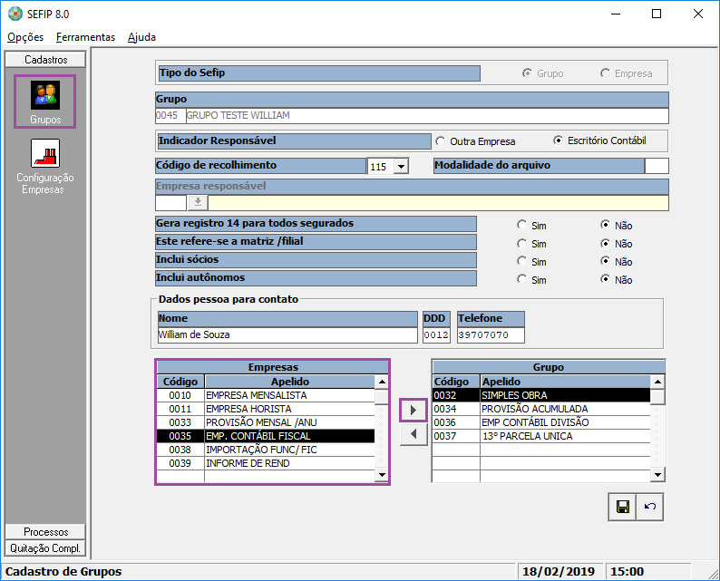
Task: Click the contact Nome field William de Souza
Action: click(287, 335)
